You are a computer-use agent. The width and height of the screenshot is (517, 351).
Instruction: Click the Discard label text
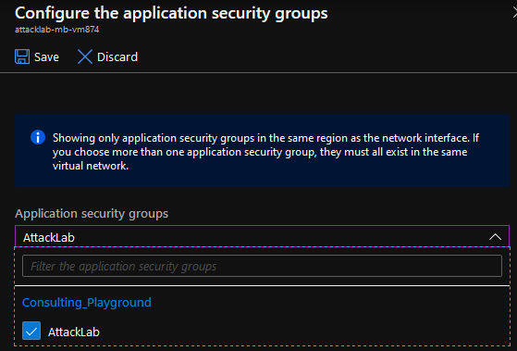point(117,57)
